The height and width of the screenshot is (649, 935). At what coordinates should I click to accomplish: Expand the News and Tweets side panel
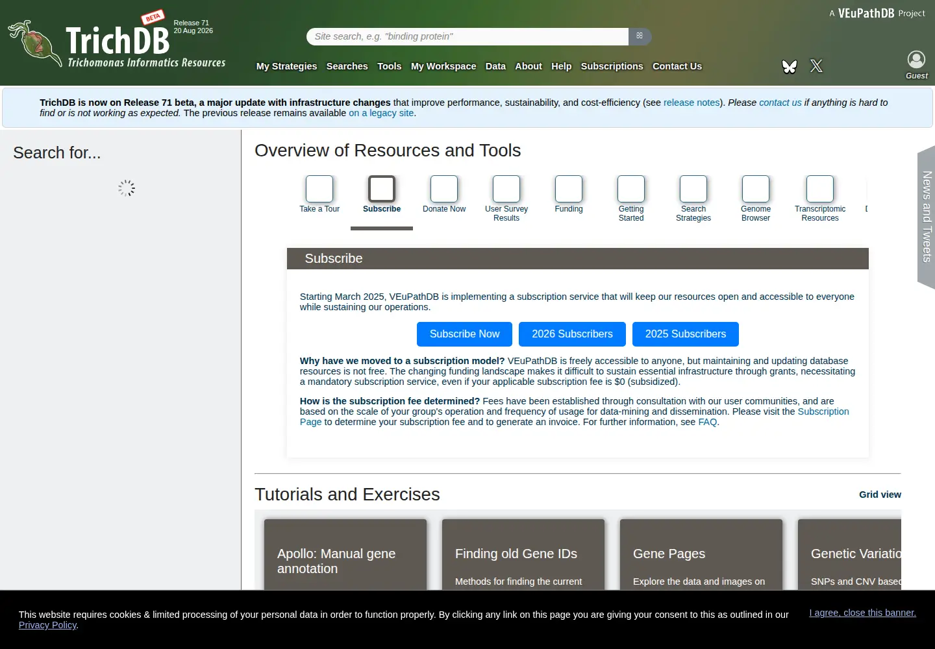coord(927,217)
